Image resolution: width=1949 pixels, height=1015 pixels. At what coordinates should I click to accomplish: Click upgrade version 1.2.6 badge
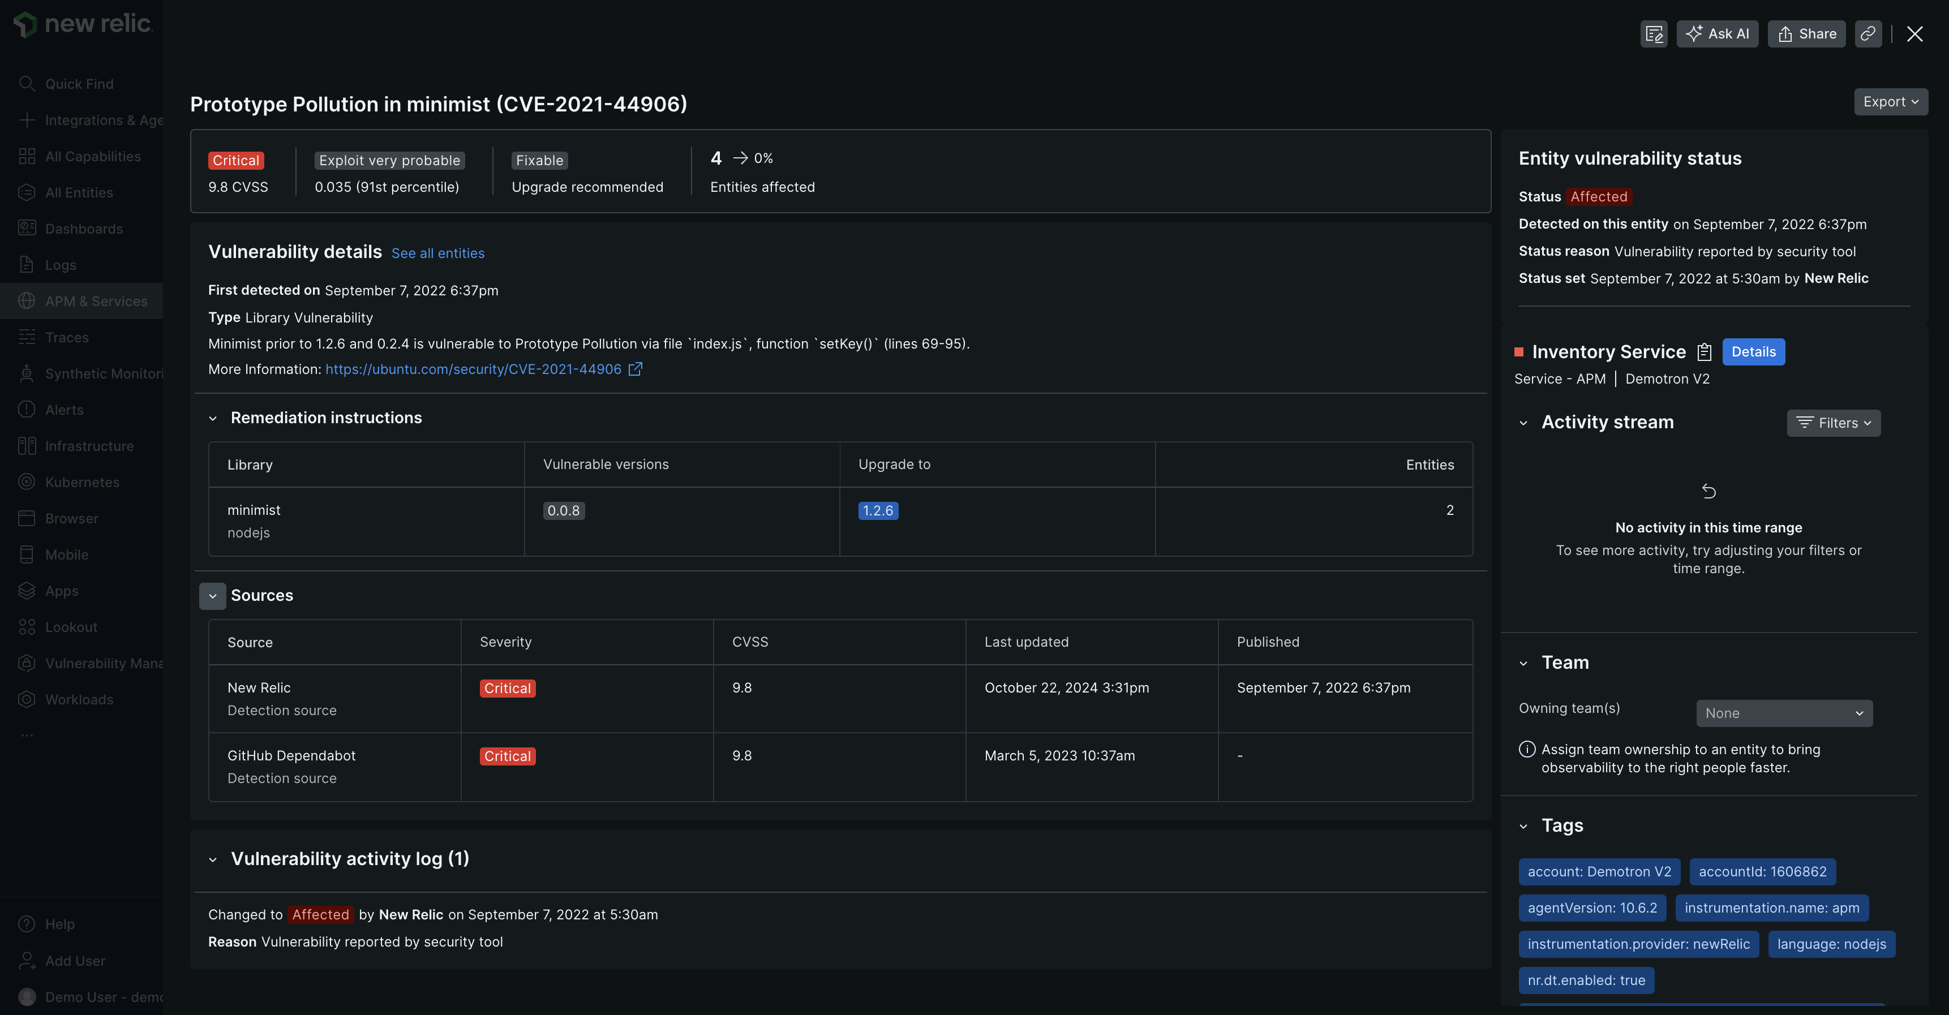(878, 510)
